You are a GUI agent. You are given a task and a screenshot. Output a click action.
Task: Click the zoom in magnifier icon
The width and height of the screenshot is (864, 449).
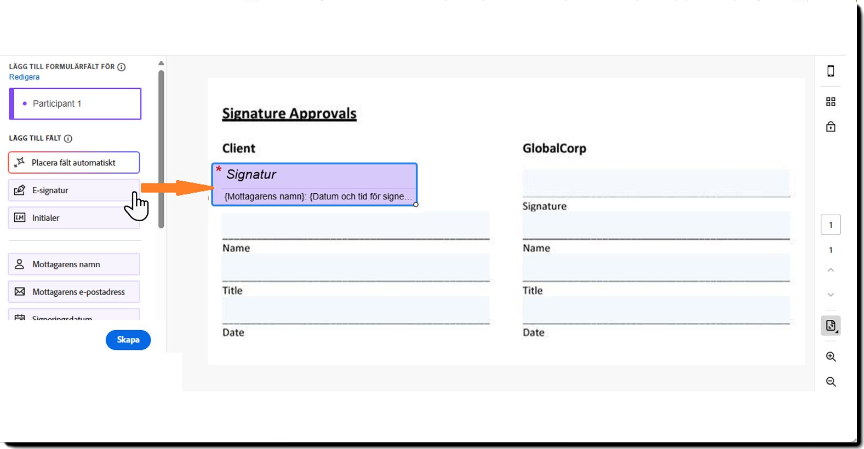point(831,356)
